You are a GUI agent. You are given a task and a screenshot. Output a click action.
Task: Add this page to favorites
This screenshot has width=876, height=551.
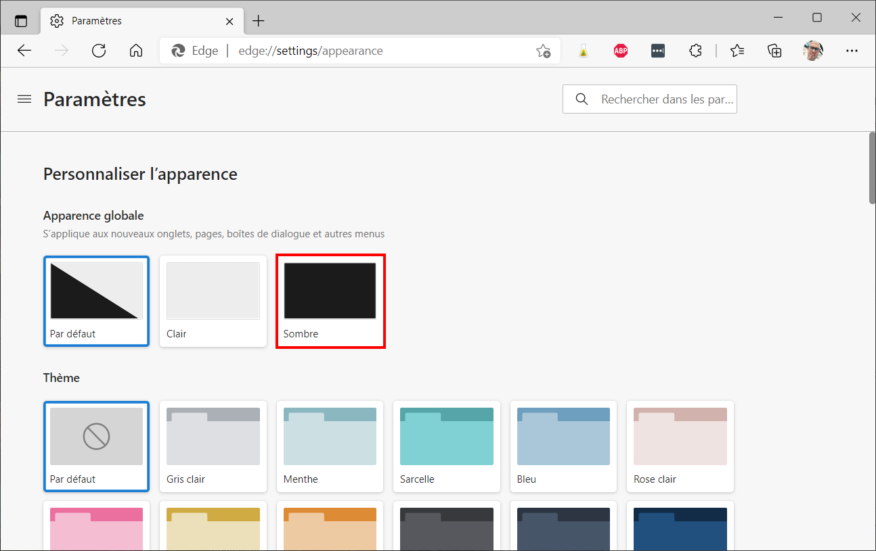[543, 51]
